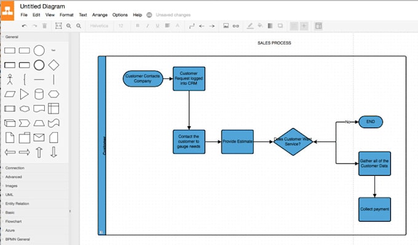The image size is (418, 245).
Task: Toggle the shadow toolbar icon
Action: point(280,26)
